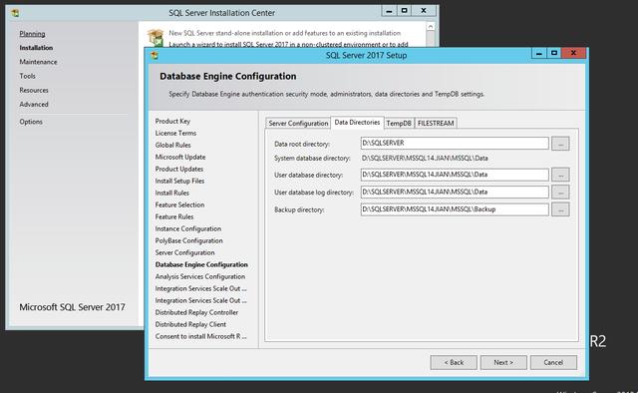Select the Product Key setup step
Image resolution: width=638 pixels, height=393 pixels.
pos(172,121)
